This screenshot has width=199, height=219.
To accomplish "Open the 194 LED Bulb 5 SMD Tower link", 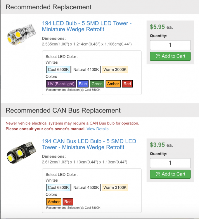I will [x=87, y=26].
